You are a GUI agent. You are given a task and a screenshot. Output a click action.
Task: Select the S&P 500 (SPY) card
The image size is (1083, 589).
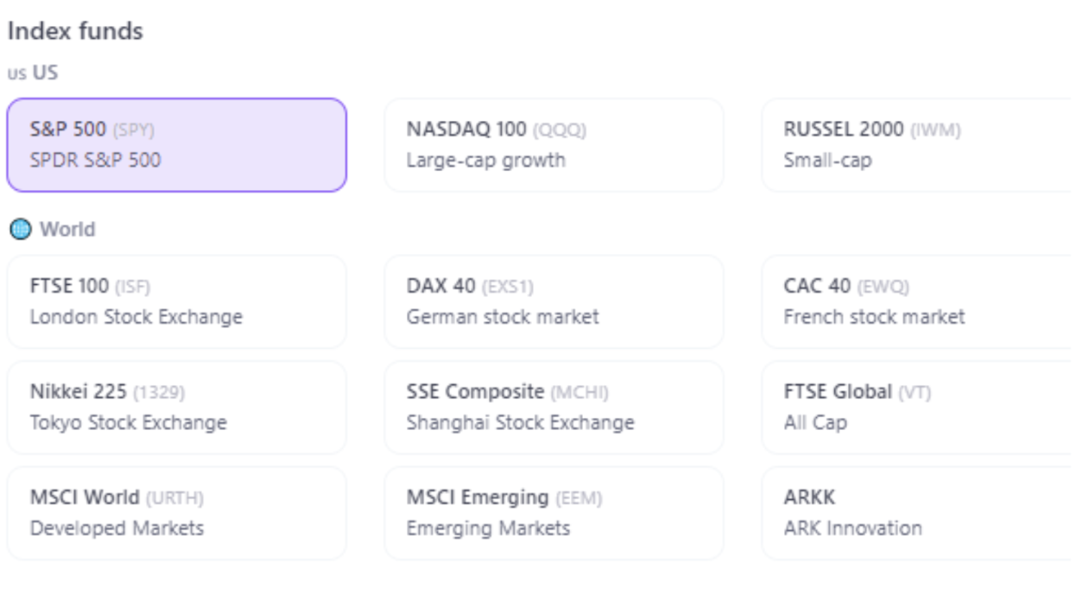[176, 145]
